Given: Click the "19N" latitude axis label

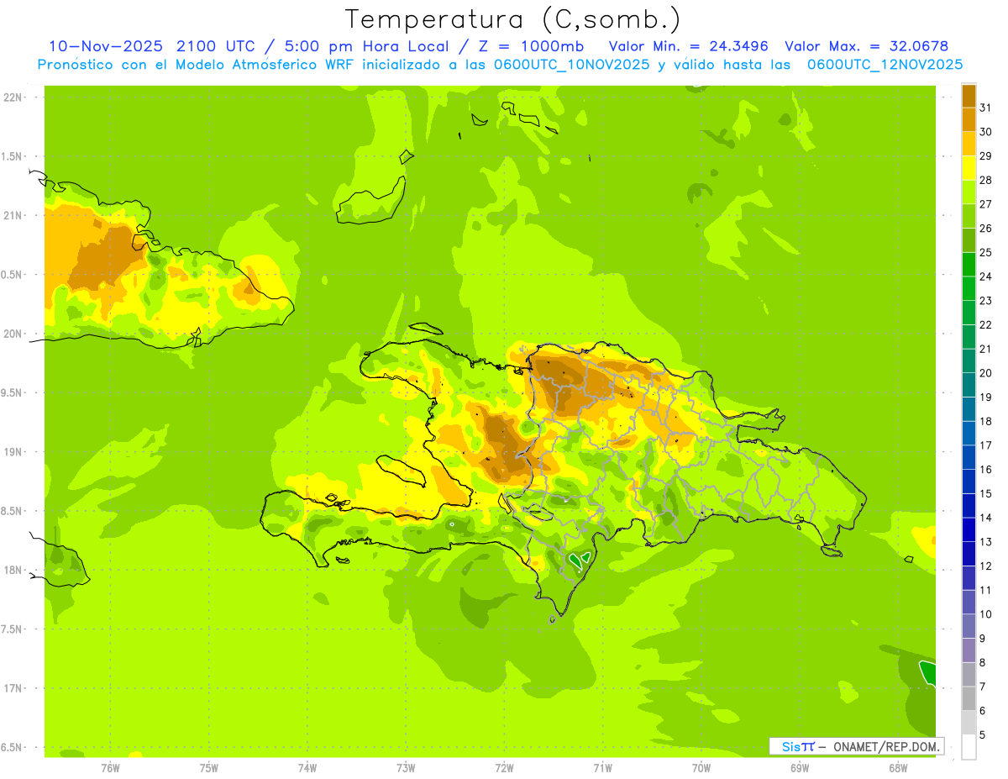Looking at the screenshot, I should coord(12,452).
